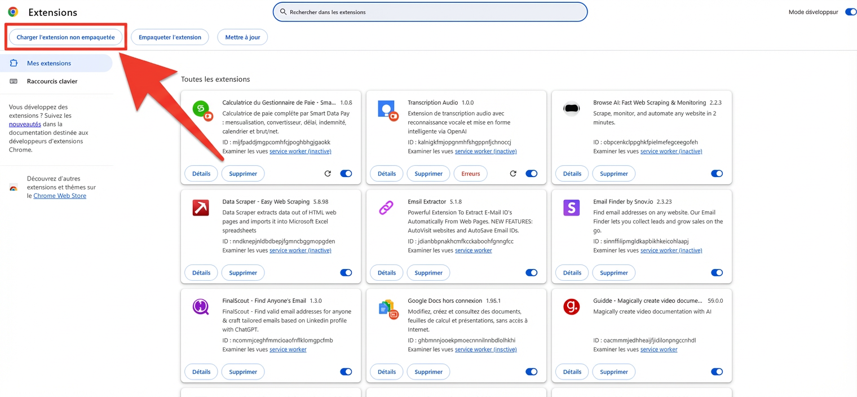
Task: Click the extensions search field
Action: [x=430, y=12]
